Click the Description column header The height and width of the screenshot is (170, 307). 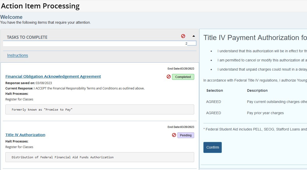coord(257,90)
